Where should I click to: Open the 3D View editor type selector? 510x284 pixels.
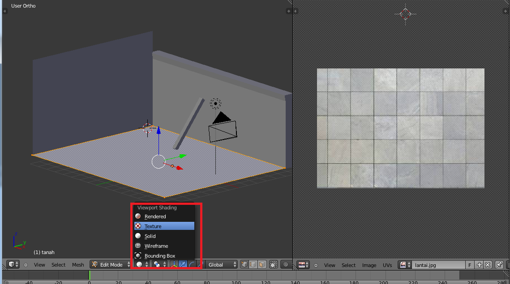(x=13, y=264)
